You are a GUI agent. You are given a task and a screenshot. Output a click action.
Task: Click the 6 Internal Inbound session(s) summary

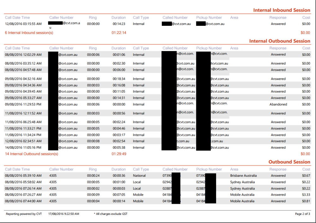point(29,33)
